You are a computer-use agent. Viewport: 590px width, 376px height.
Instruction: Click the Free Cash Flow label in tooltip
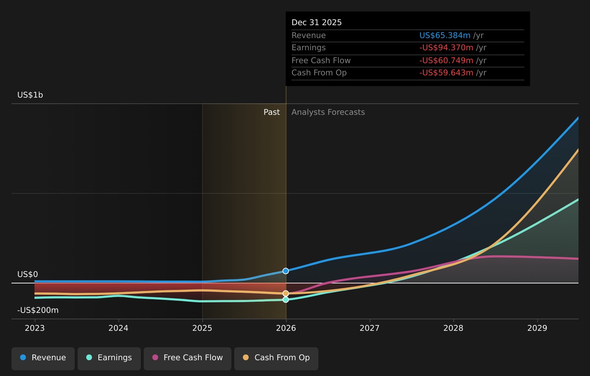[x=321, y=61]
